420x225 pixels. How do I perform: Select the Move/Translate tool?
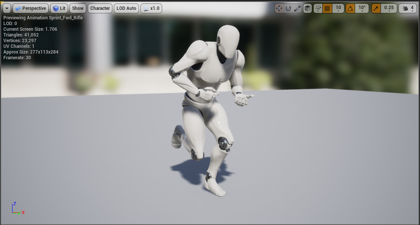click(x=280, y=7)
